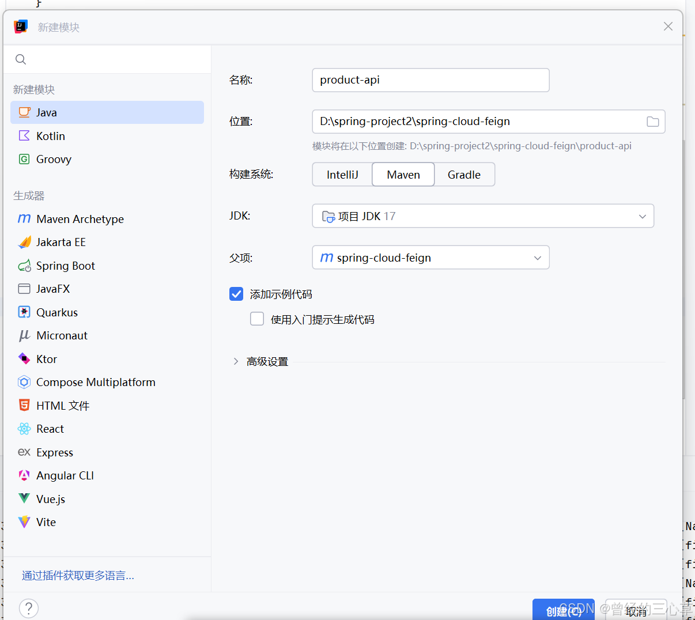Select Jakarta EE generator

pos(107,242)
